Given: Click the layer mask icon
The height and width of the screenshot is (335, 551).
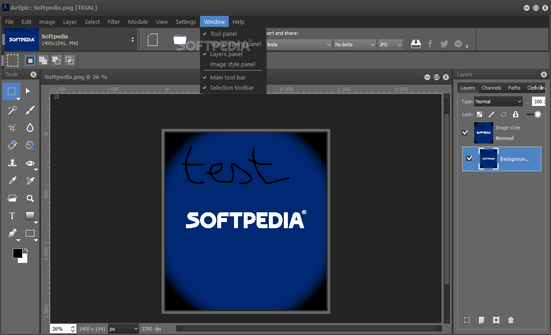Looking at the screenshot, I should [496, 320].
